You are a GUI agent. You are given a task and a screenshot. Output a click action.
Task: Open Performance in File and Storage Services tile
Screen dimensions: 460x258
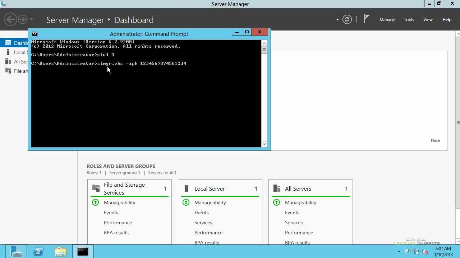point(118,223)
